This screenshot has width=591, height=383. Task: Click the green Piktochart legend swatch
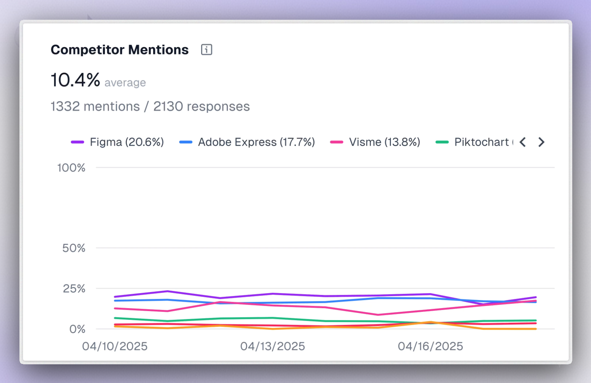point(442,142)
